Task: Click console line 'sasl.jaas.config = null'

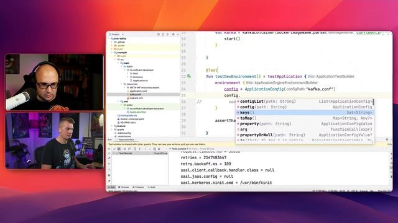Action: click(207, 176)
